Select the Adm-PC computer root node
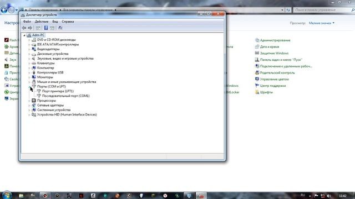Screen dimensions: 355x199 38,35
